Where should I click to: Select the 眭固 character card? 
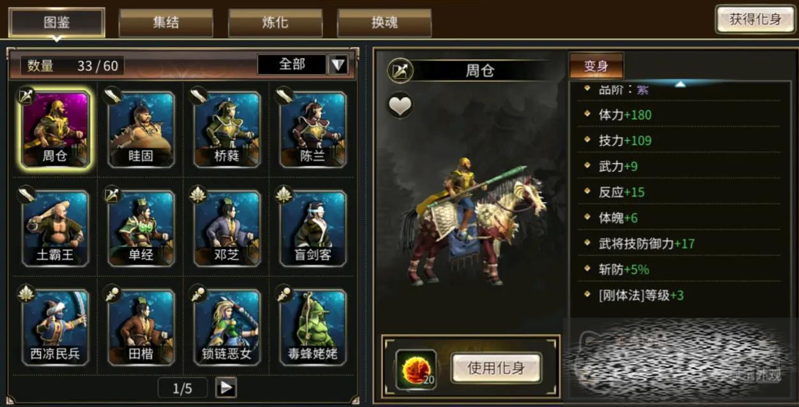coord(141,129)
